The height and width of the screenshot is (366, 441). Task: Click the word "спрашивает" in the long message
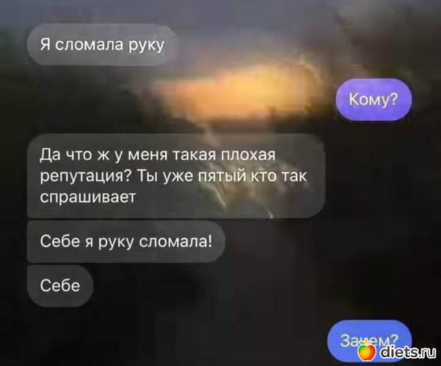point(88,198)
